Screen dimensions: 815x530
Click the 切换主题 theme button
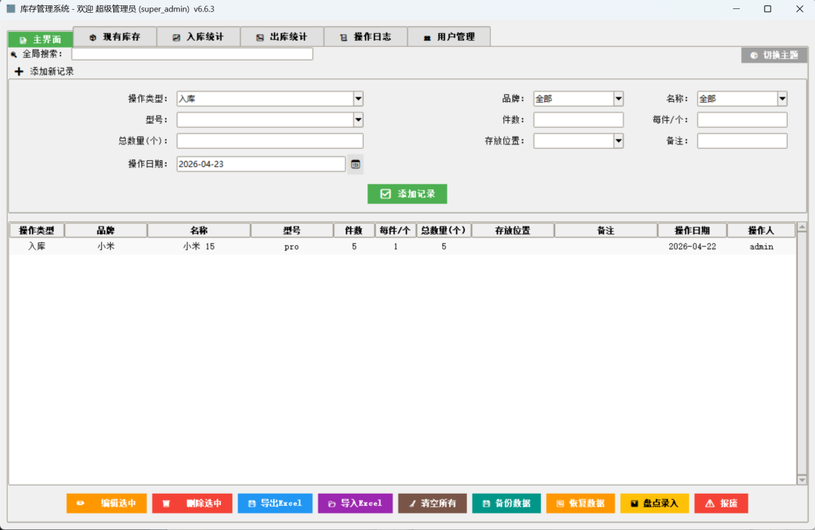773,55
